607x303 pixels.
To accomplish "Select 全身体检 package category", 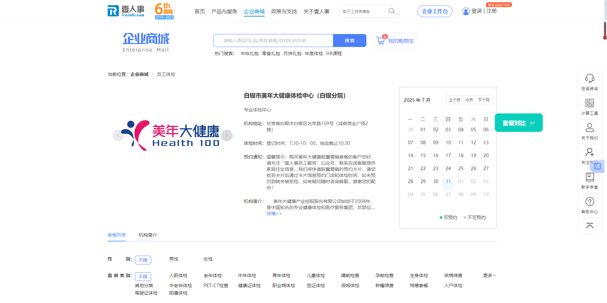I will tap(419, 275).
